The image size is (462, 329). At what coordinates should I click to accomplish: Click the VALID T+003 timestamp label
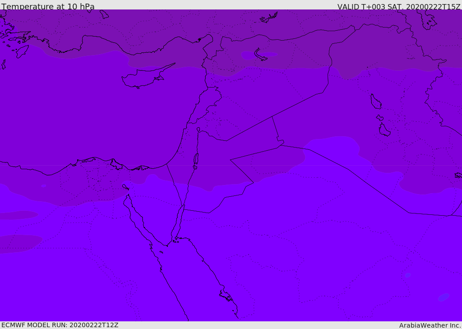click(399, 7)
